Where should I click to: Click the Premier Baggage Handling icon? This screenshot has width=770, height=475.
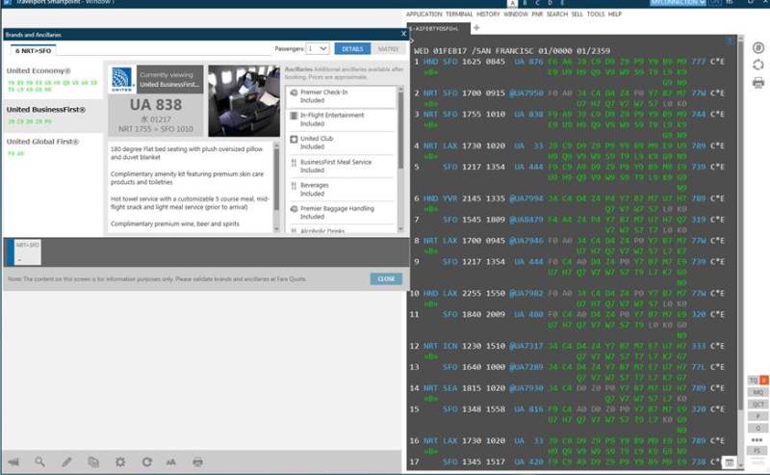294,209
